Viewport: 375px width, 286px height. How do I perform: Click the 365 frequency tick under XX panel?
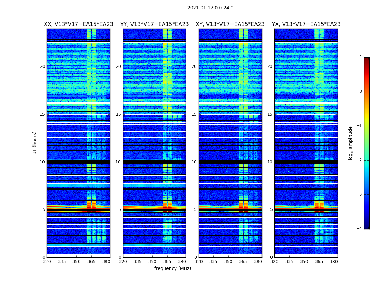tap(91, 262)
